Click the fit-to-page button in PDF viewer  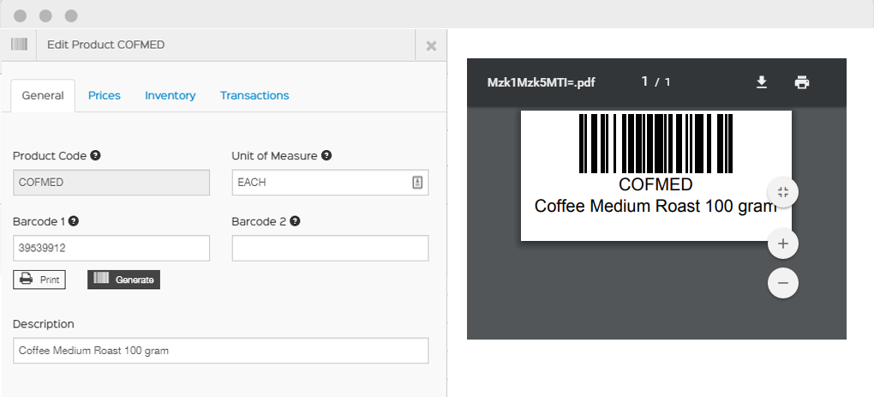pos(783,192)
